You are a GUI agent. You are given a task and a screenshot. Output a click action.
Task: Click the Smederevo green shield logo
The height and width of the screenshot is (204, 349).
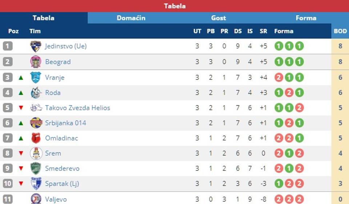coord(36,168)
